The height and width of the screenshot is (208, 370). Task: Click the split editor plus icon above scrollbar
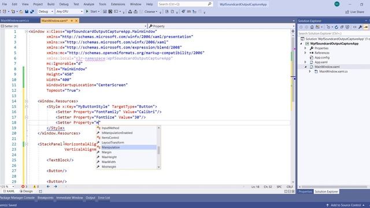click(x=293, y=31)
